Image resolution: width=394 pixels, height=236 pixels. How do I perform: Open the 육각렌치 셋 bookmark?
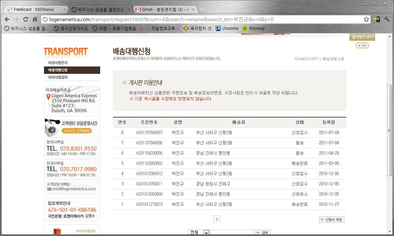point(197,28)
